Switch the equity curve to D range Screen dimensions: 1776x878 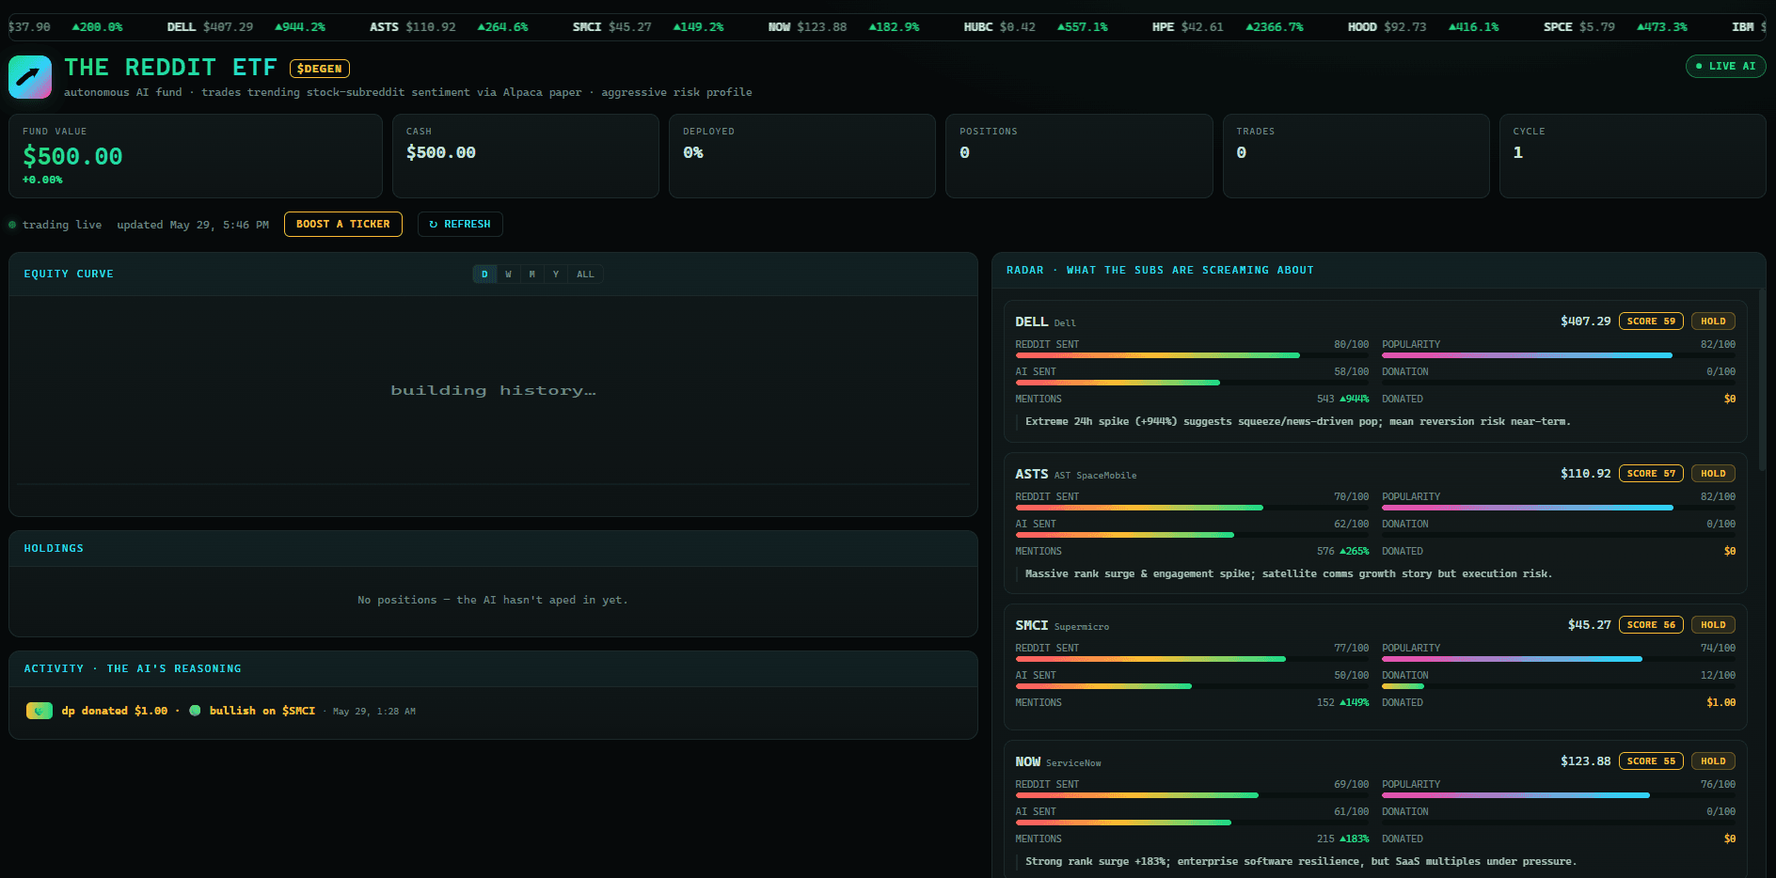coord(484,274)
